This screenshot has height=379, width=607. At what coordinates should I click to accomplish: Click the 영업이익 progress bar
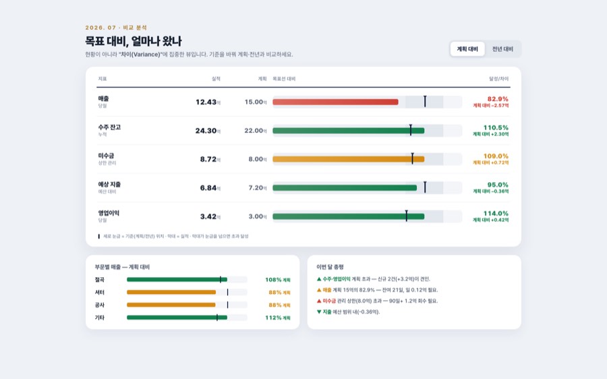click(349, 216)
